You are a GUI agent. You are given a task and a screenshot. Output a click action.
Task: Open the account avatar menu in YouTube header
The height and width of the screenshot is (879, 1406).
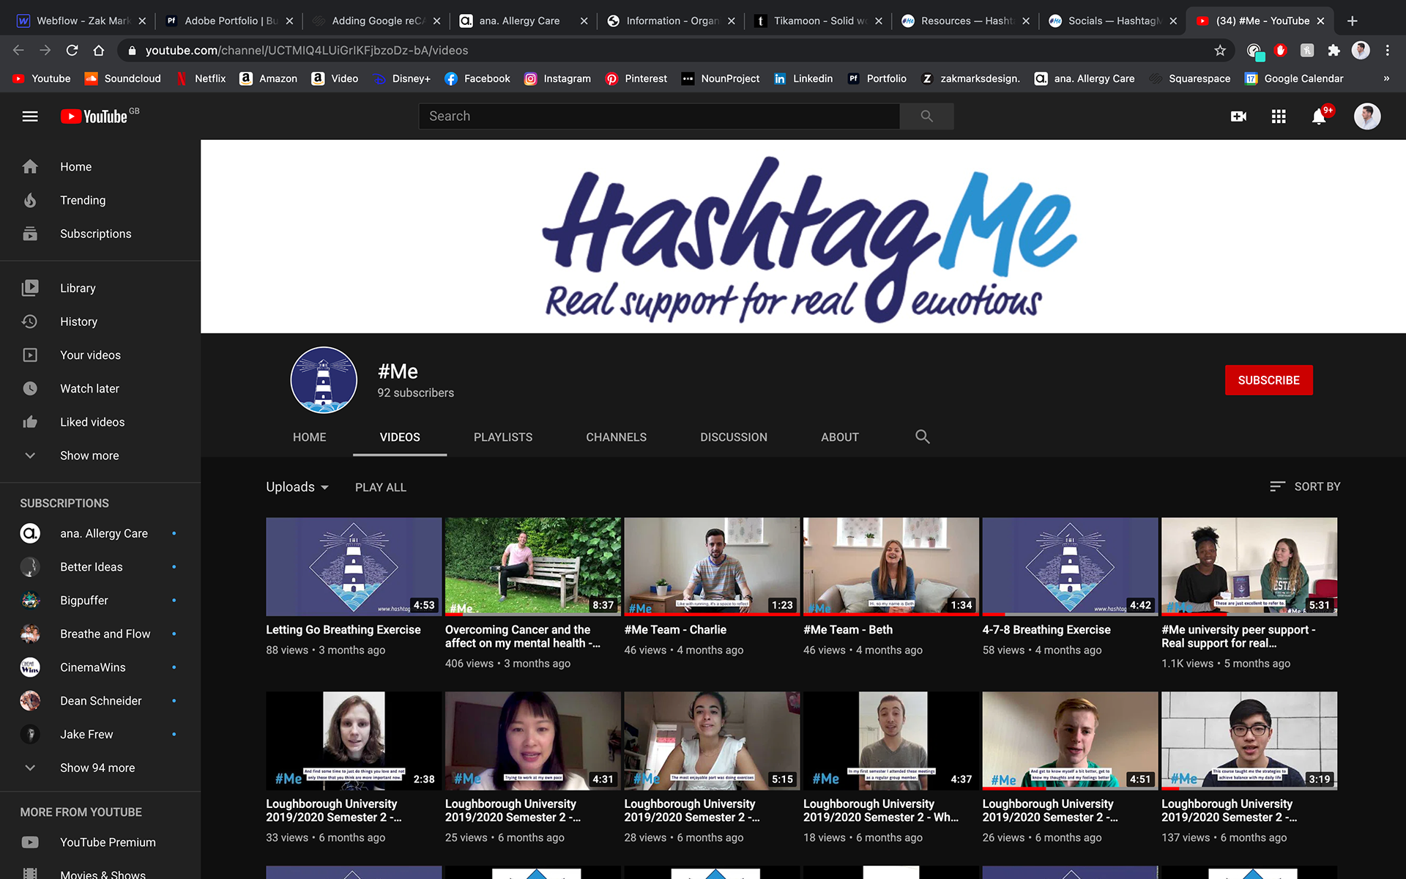[1366, 116]
